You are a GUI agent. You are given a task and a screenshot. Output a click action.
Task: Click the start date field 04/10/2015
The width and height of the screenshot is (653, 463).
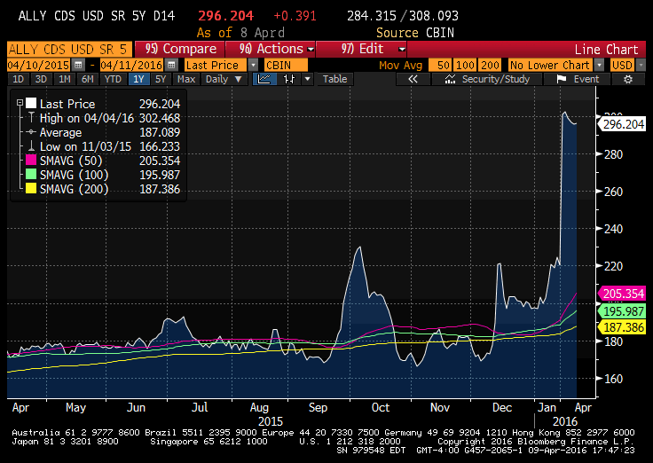pyautogui.click(x=38, y=66)
